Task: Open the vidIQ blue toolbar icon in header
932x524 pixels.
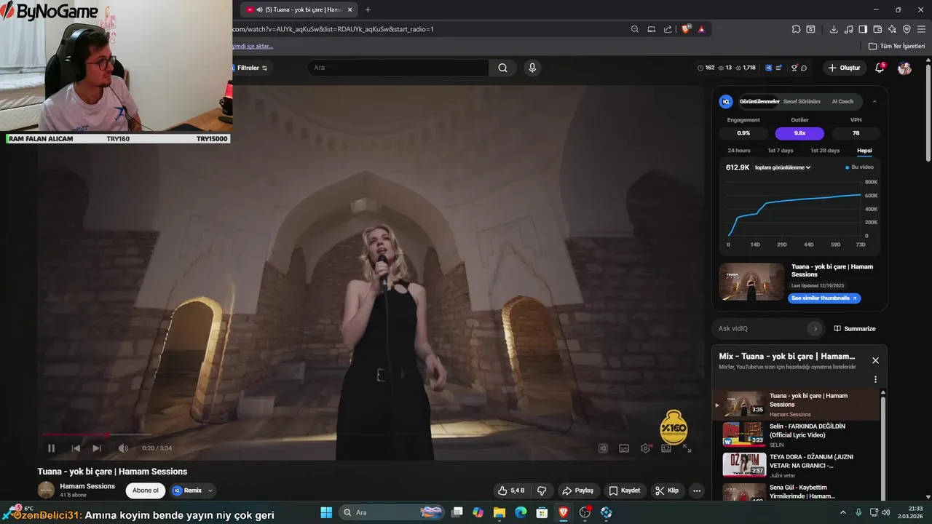Action: [768, 68]
